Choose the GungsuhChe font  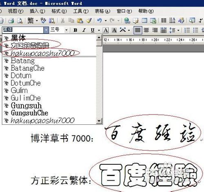tap(49, 113)
